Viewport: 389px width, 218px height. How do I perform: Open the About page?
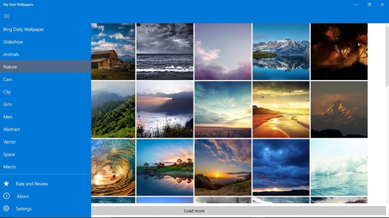point(45,196)
